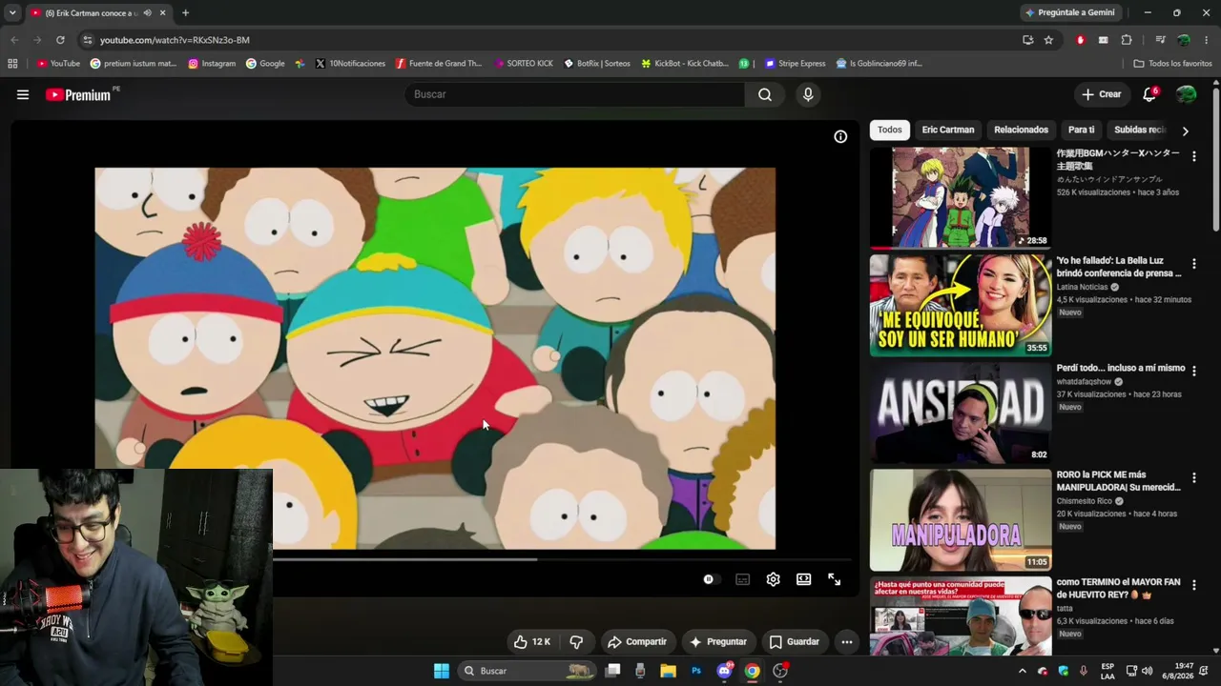Open options for Perdí todo video
The height and width of the screenshot is (686, 1221).
[1193, 370]
